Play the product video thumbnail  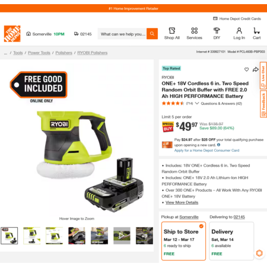point(122,236)
